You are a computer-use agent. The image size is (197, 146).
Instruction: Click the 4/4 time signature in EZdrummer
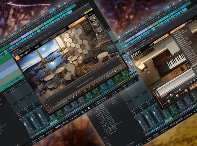(x=84, y=91)
